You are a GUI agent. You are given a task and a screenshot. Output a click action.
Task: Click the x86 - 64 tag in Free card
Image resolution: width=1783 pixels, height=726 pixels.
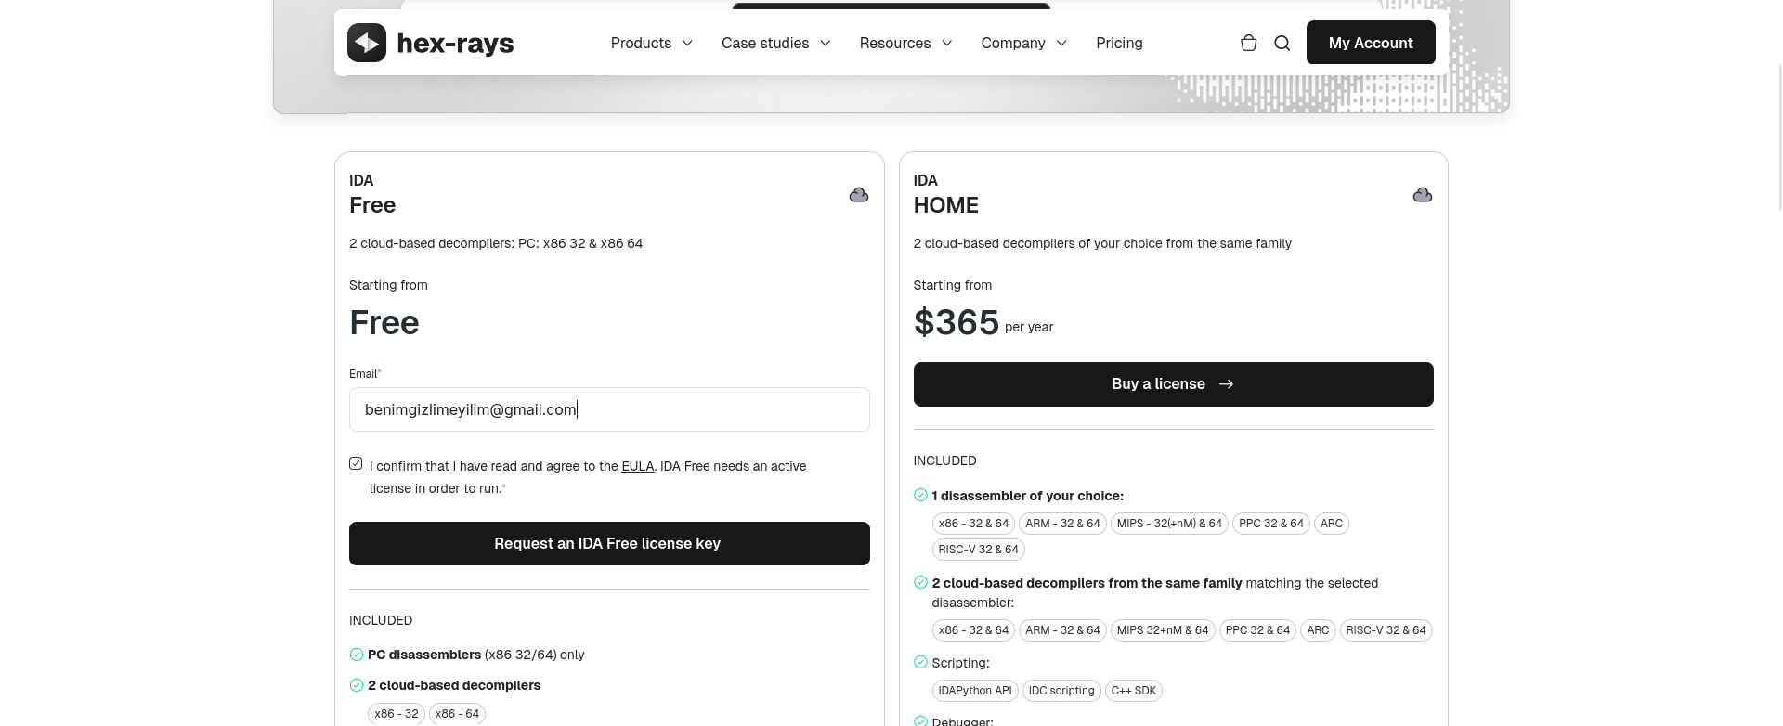click(457, 714)
